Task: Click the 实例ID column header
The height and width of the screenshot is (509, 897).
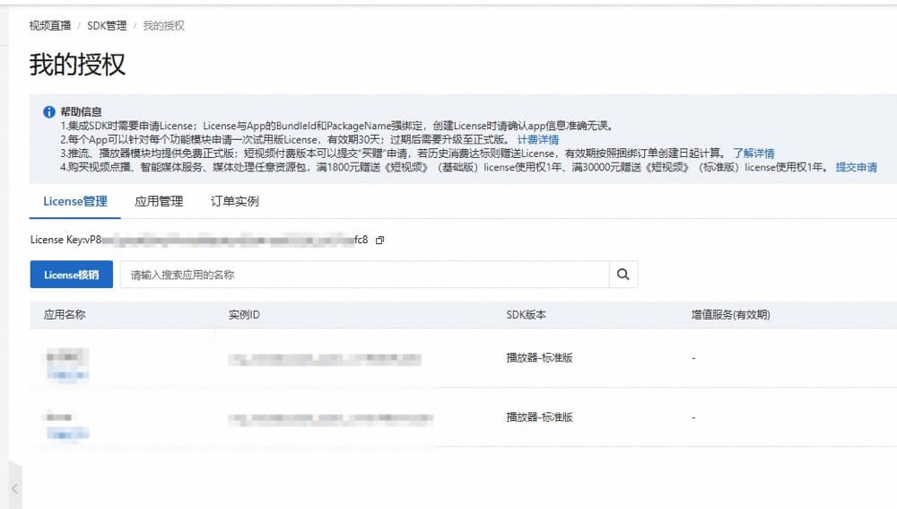Action: tap(244, 315)
